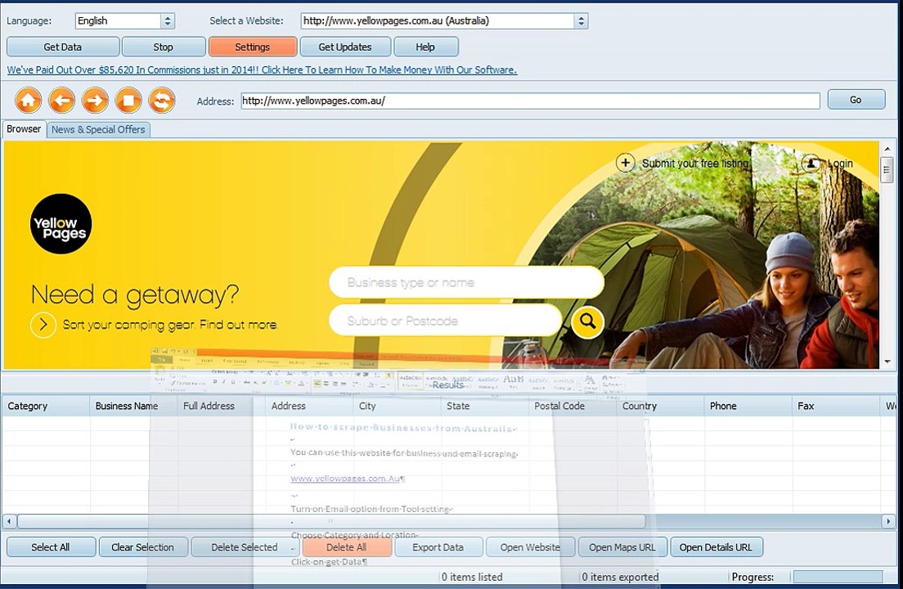903x589 pixels.
Task: Click Export Data button
Action: [438, 547]
